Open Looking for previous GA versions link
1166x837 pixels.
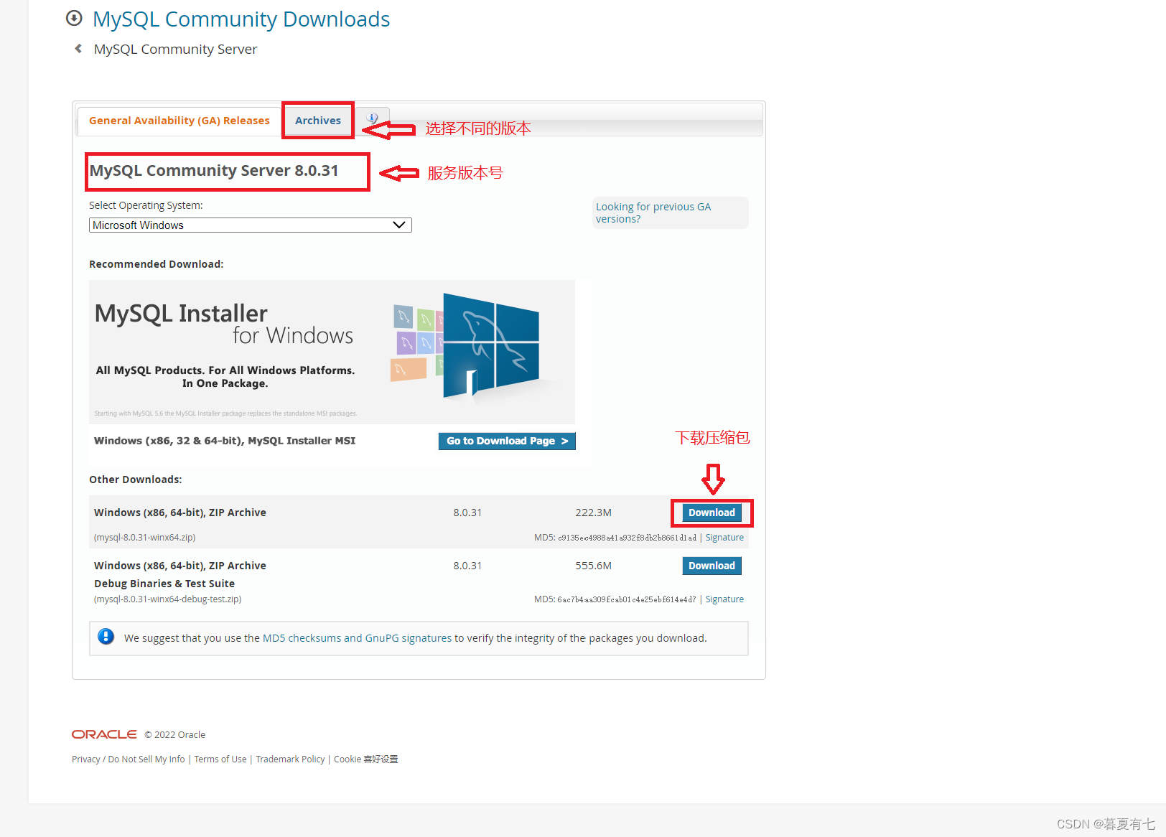653,212
